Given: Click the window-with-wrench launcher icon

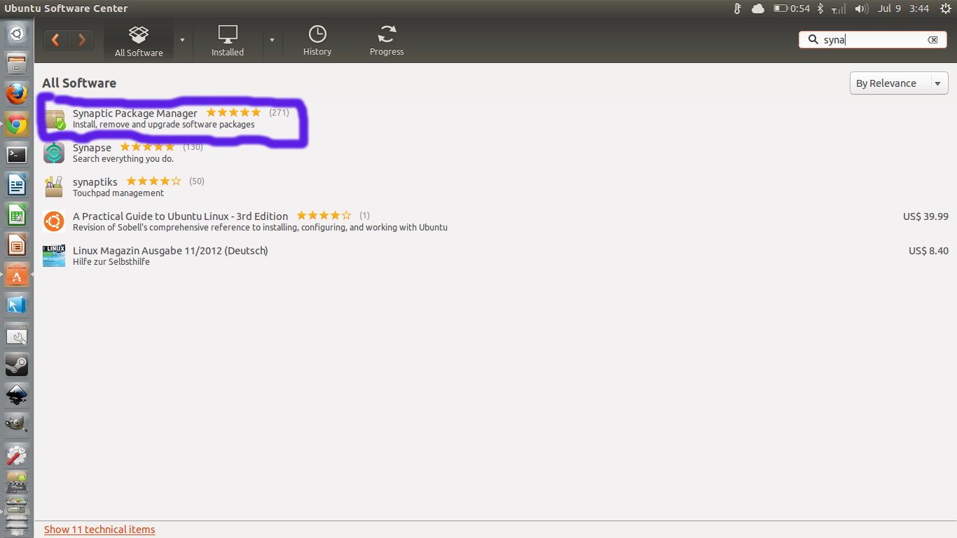Looking at the screenshot, I should click(17, 336).
